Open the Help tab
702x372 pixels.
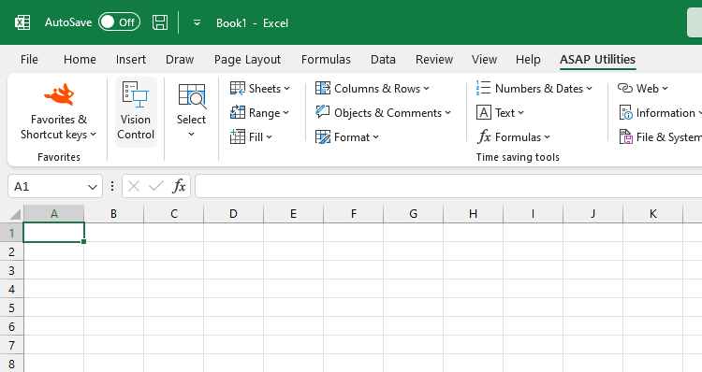pyautogui.click(x=528, y=60)
